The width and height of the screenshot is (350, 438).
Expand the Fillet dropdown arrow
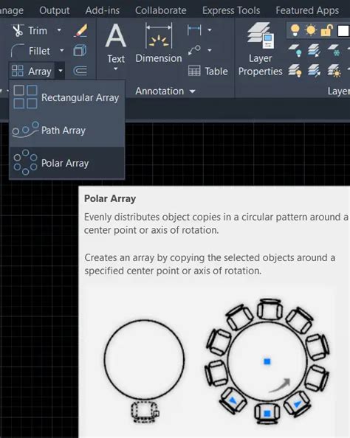[62, 50]
